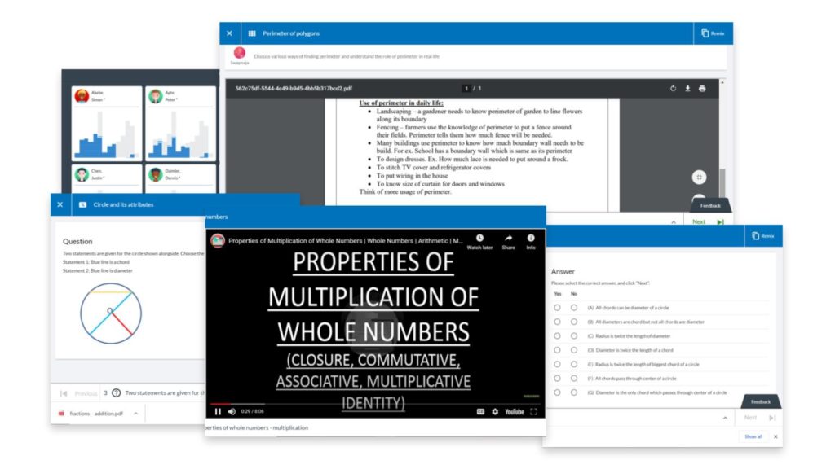Click the question-type icon beside Circle and its attributes
Viewport: 835px width, 469px height.
pos(82,204)
